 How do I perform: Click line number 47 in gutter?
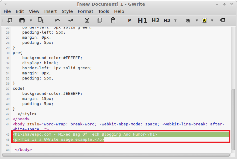point(8,145)
